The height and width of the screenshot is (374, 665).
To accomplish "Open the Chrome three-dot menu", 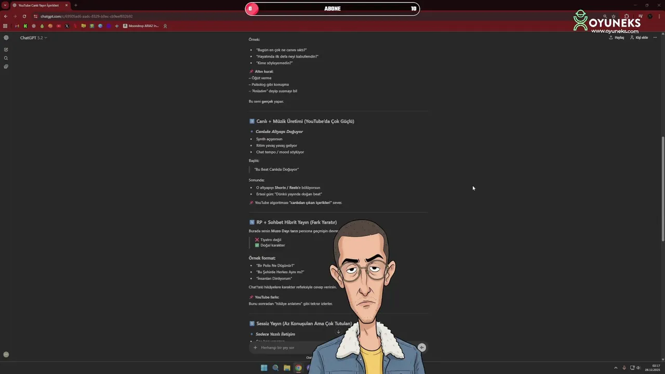I will tap(659, 16).
